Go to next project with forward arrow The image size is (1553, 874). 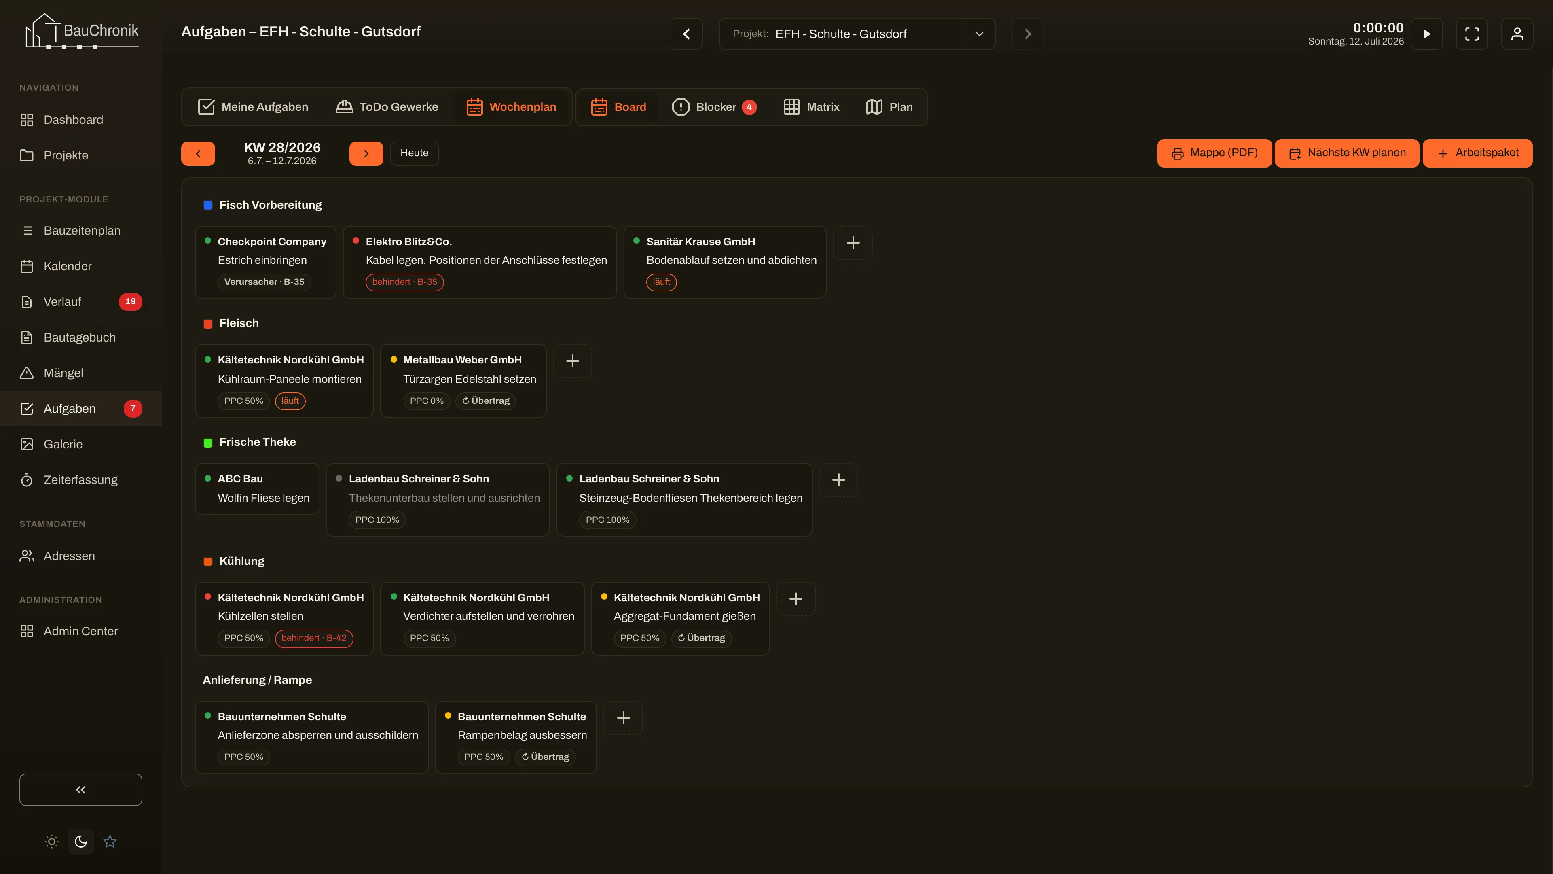click(1028, 34)
